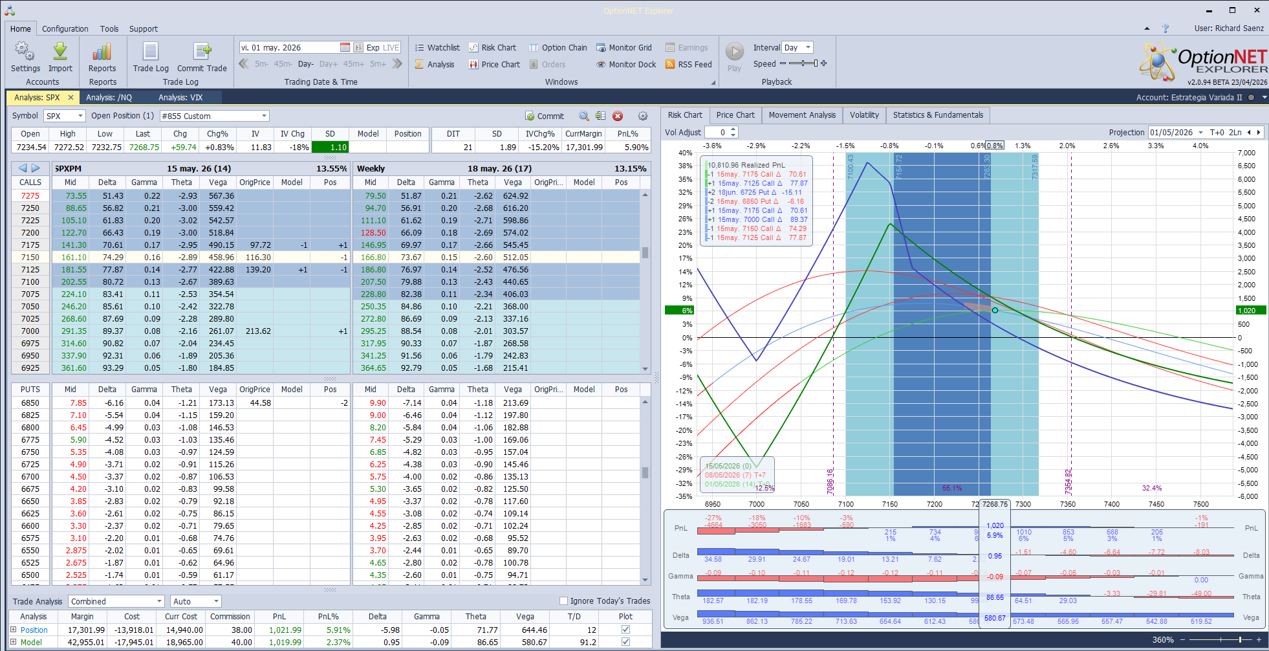Toggle the Plot checkbox for Model row
This screenshot has width=1269, height=651.
pos(625,642)
